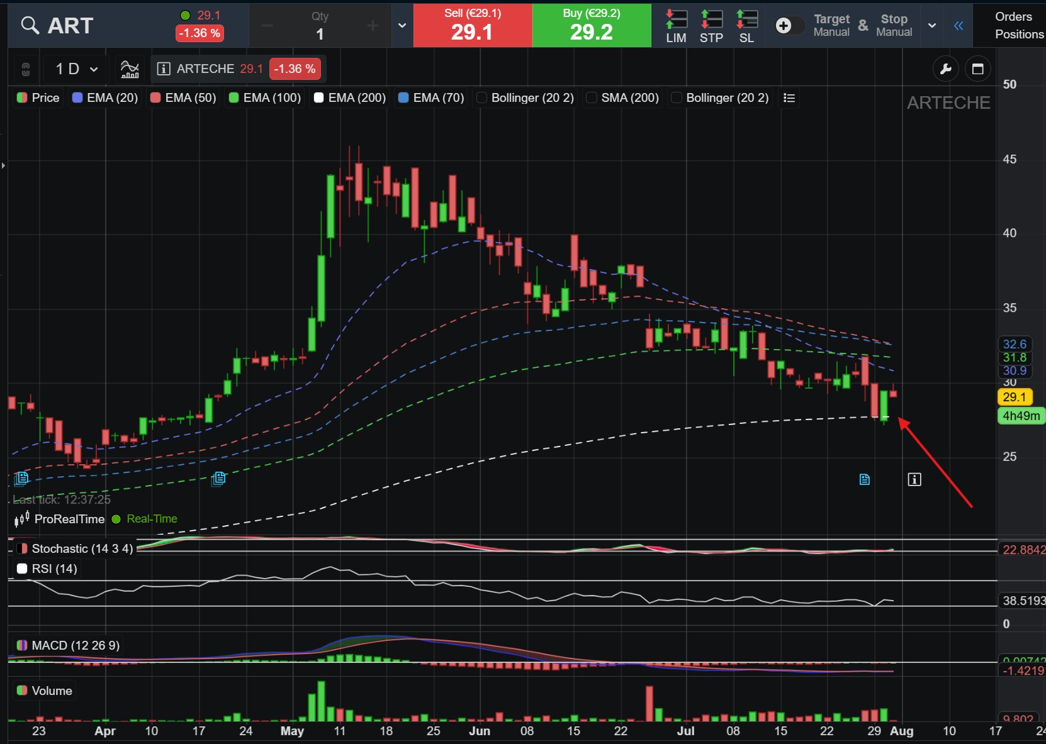1046x744 pixels.
Task: Expand the dropdown arrow after quantity
Action: coord(402,26)
